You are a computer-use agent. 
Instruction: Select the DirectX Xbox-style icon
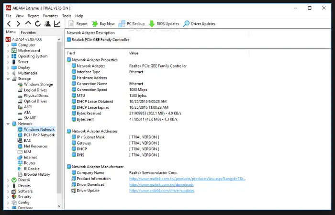tap(14, 180)
